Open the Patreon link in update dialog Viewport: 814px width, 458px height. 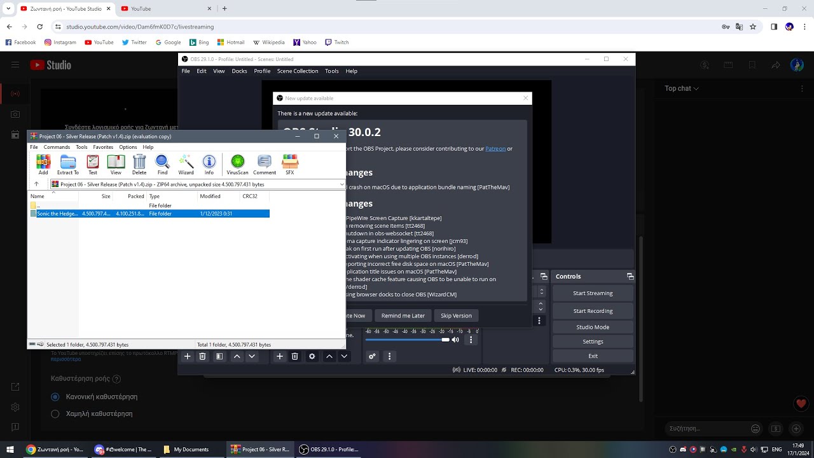tap(495, 149)
